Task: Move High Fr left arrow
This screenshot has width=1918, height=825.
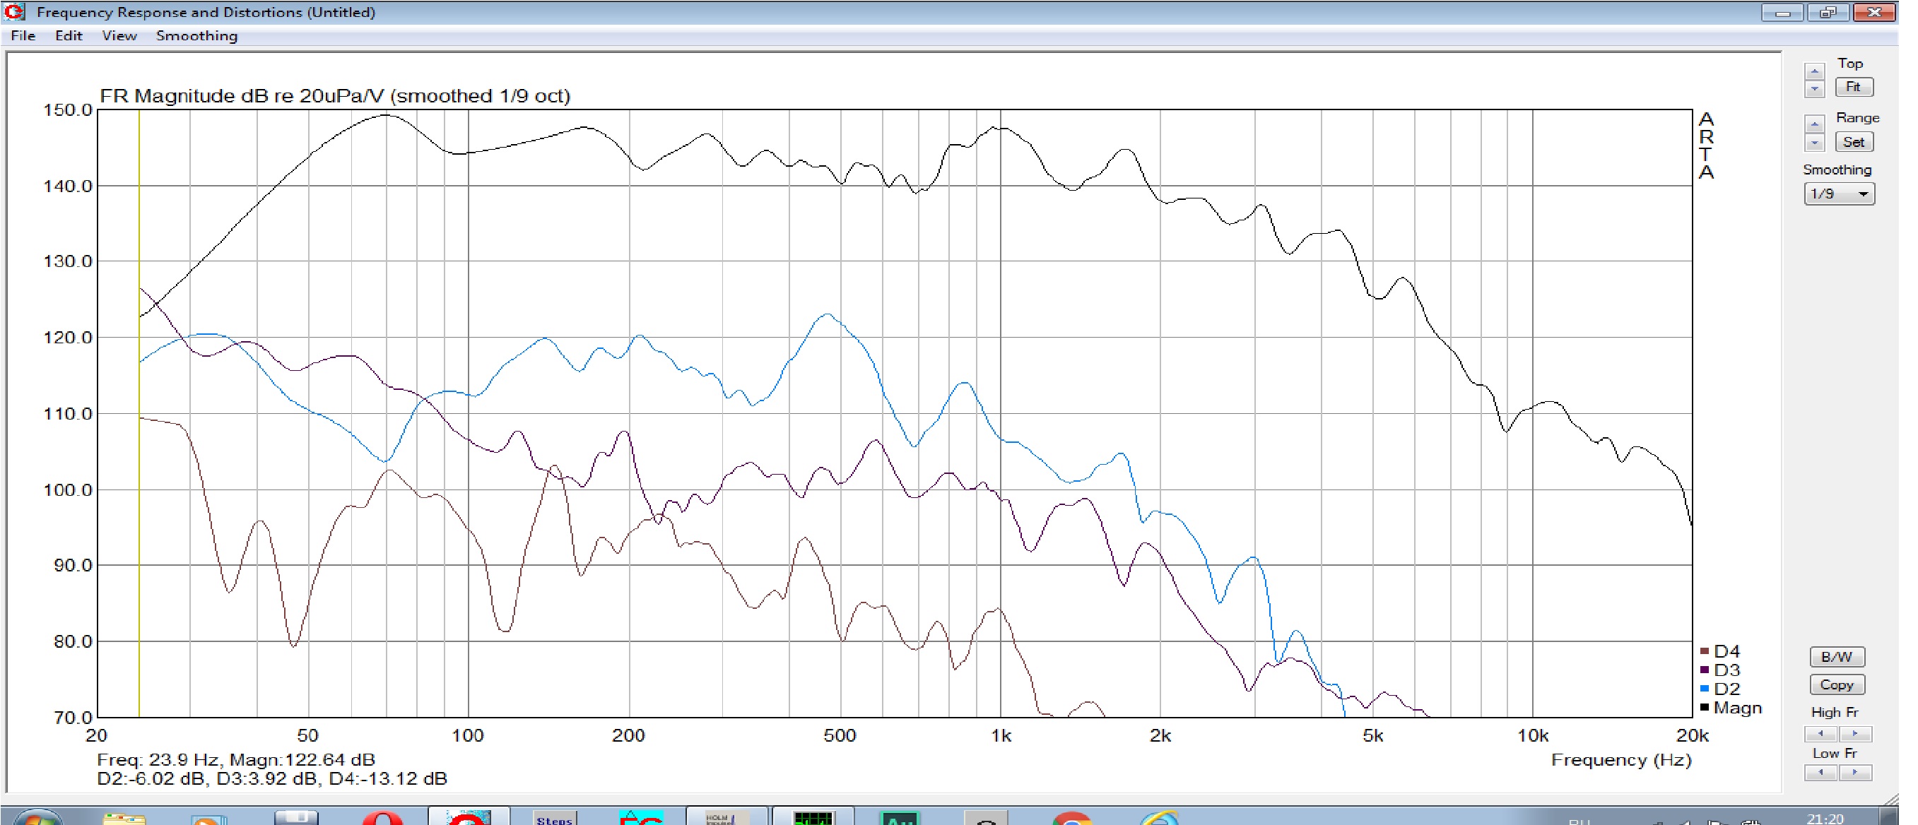Action: point(1820,733)
